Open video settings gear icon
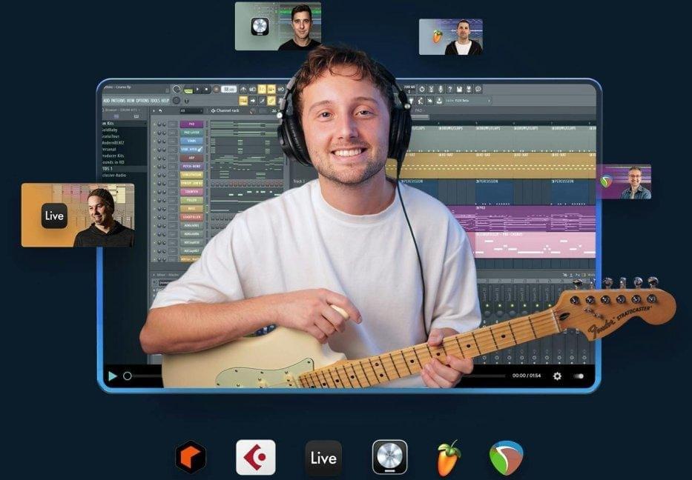The image size is (692, 480). point(558,376)
